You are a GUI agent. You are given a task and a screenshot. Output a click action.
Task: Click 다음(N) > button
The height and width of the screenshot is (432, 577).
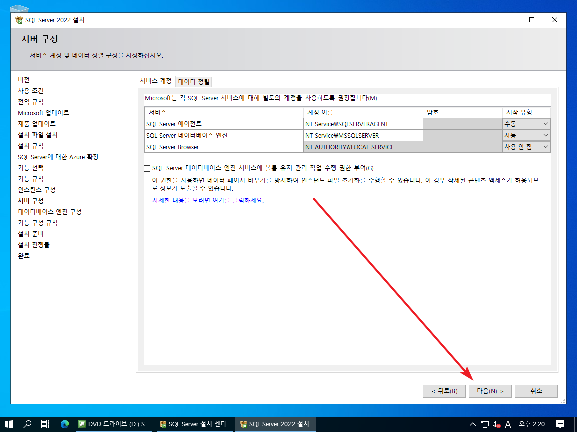(x=490, y=391)
